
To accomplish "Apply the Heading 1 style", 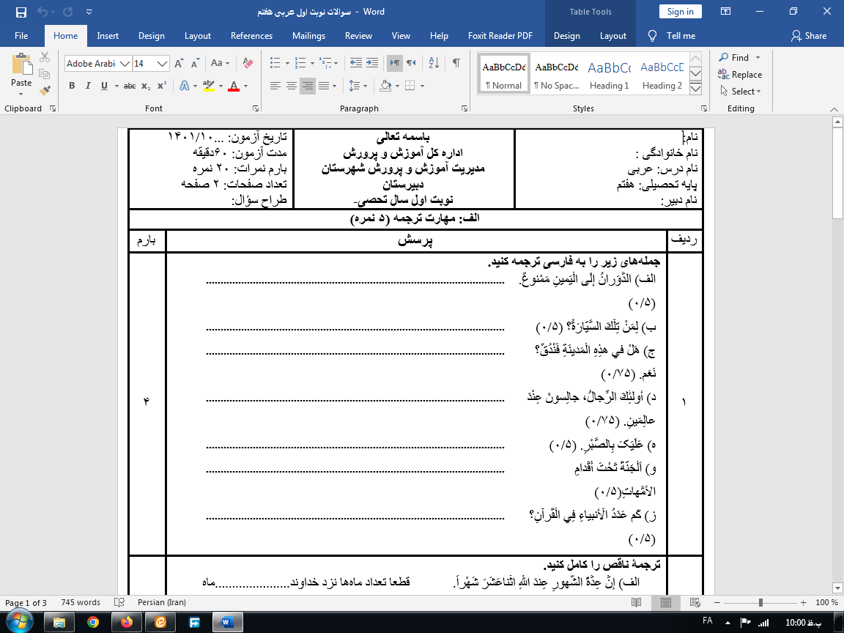I will [610, 74].
